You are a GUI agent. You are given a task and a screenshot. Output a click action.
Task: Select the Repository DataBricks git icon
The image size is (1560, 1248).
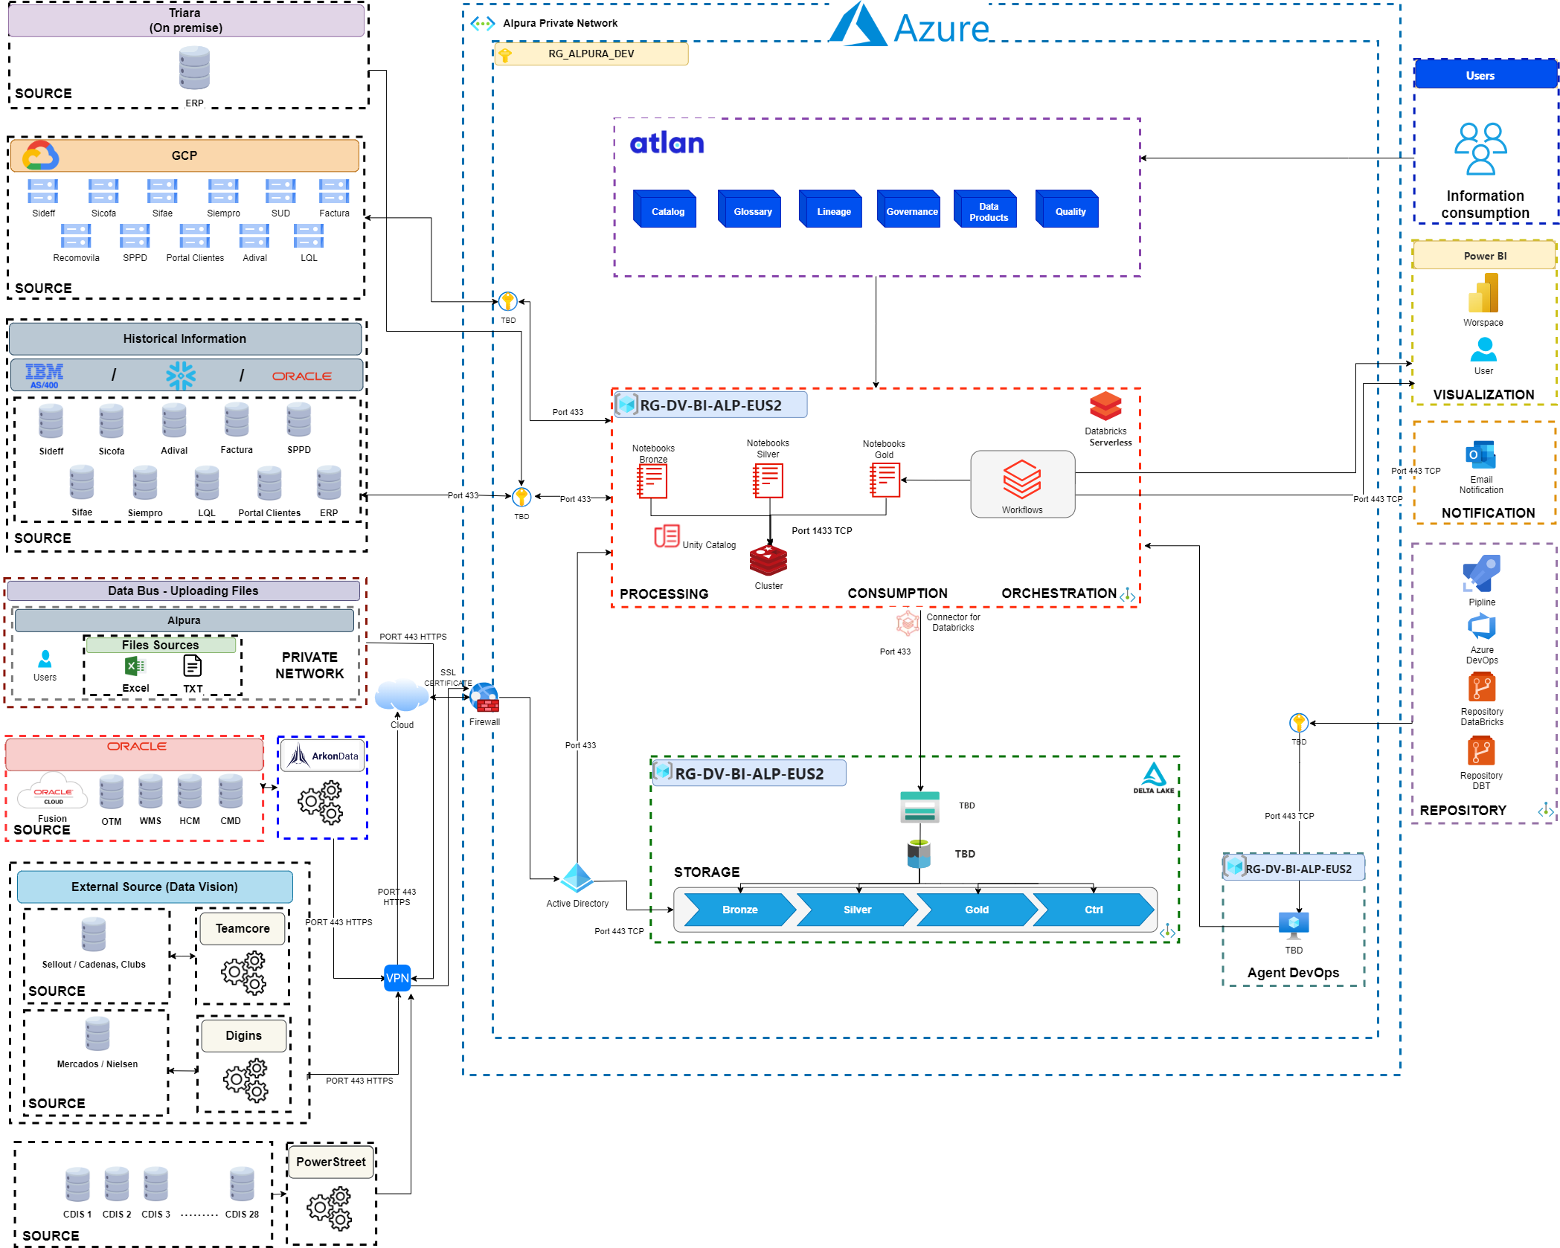pyautogui.click(x=1482, y=688)
